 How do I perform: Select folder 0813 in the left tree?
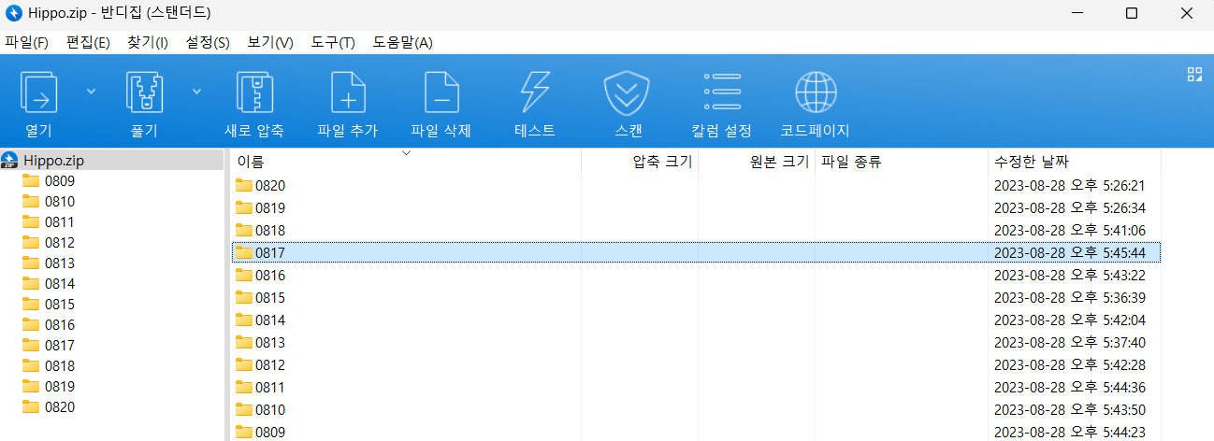coord(59,263)
